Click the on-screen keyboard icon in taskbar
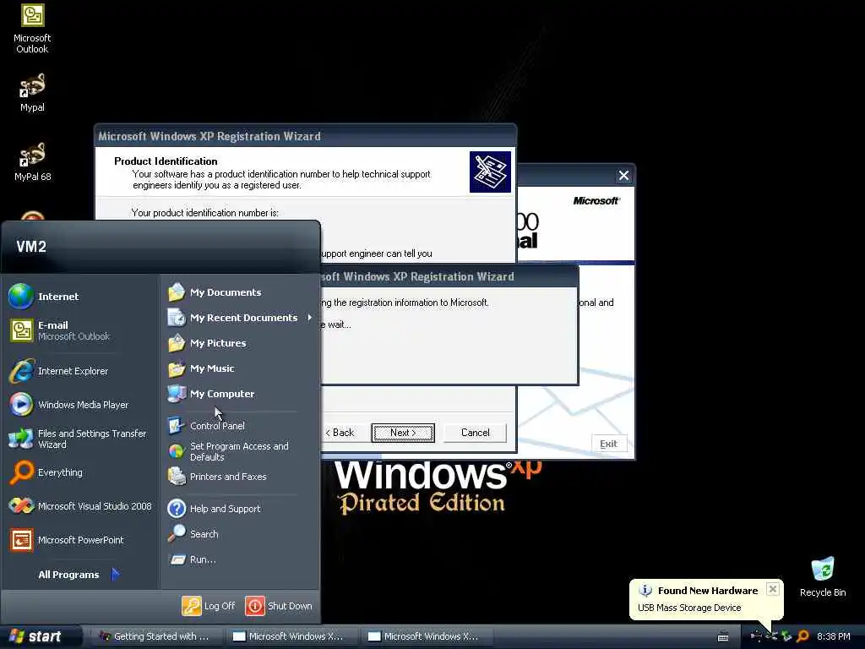This screenshot has width=865, height=649. [x=723, y=637]
